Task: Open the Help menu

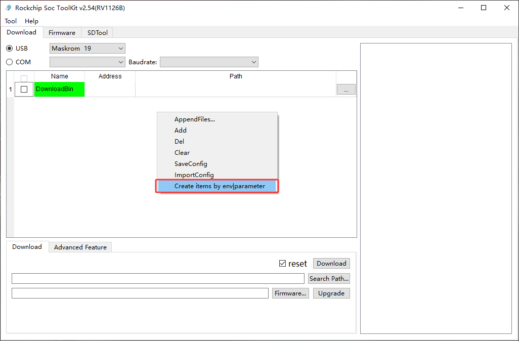Action: tap(31, 21)
